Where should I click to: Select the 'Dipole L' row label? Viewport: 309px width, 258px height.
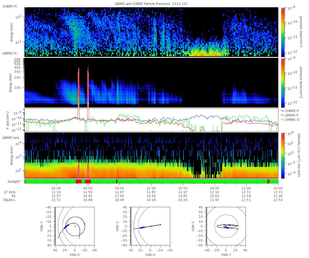10,200
